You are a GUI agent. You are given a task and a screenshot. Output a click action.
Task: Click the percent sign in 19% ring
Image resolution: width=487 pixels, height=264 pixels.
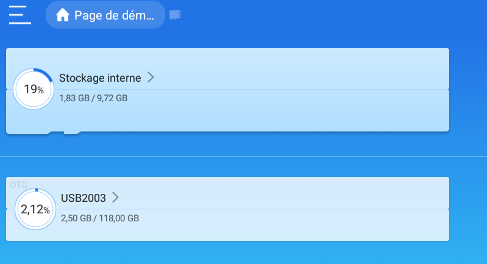point(41,90)
